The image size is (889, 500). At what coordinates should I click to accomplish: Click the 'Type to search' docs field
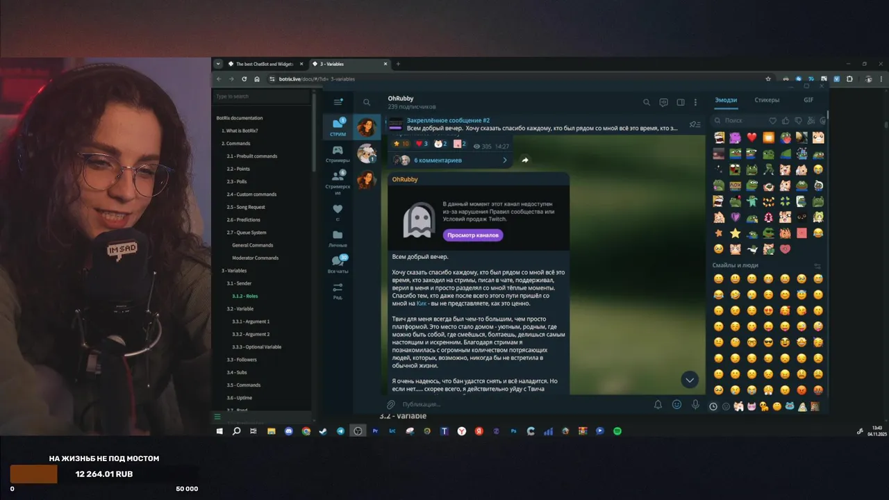click(x=261, y=97)
